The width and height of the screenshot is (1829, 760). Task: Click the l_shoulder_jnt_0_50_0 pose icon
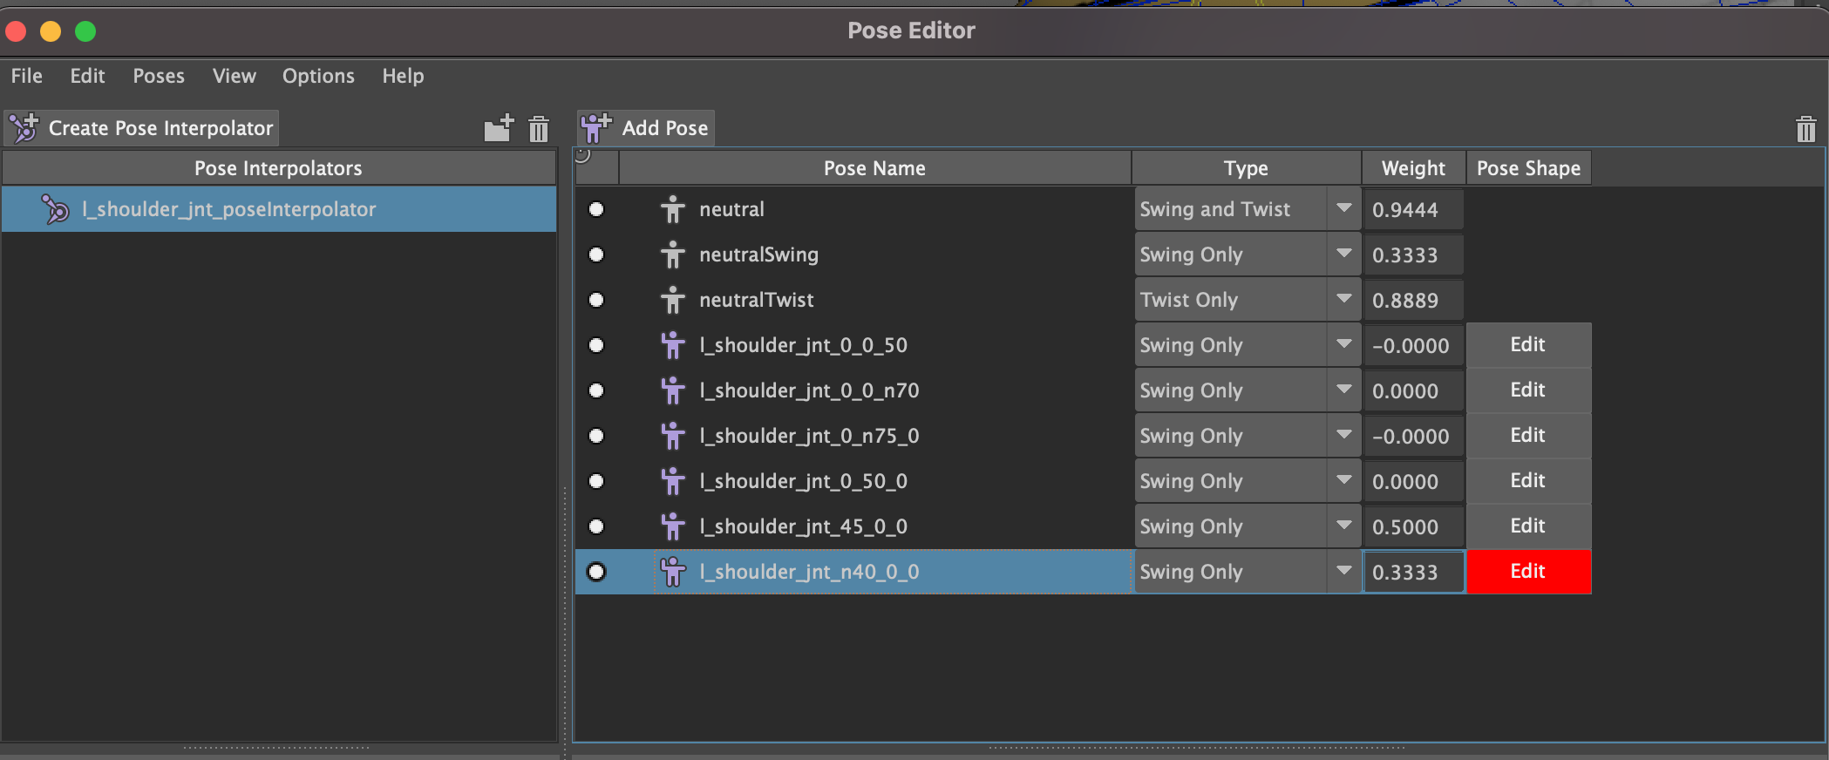point(672,481)
